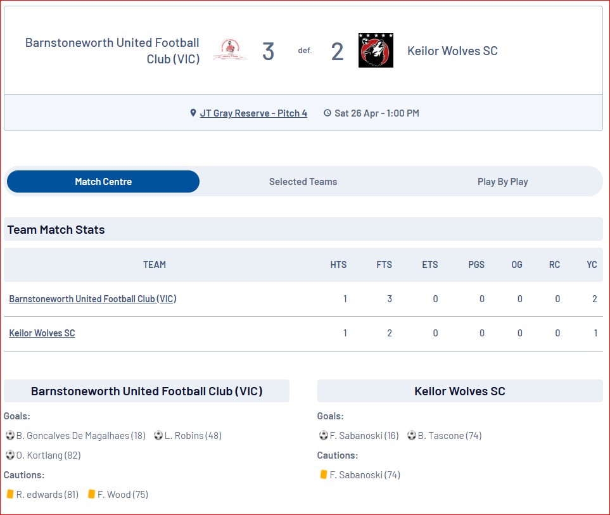Click the yellow card next to F. Sabanoski caution
This screenshot has height=515, width=610.
point(324,474)
